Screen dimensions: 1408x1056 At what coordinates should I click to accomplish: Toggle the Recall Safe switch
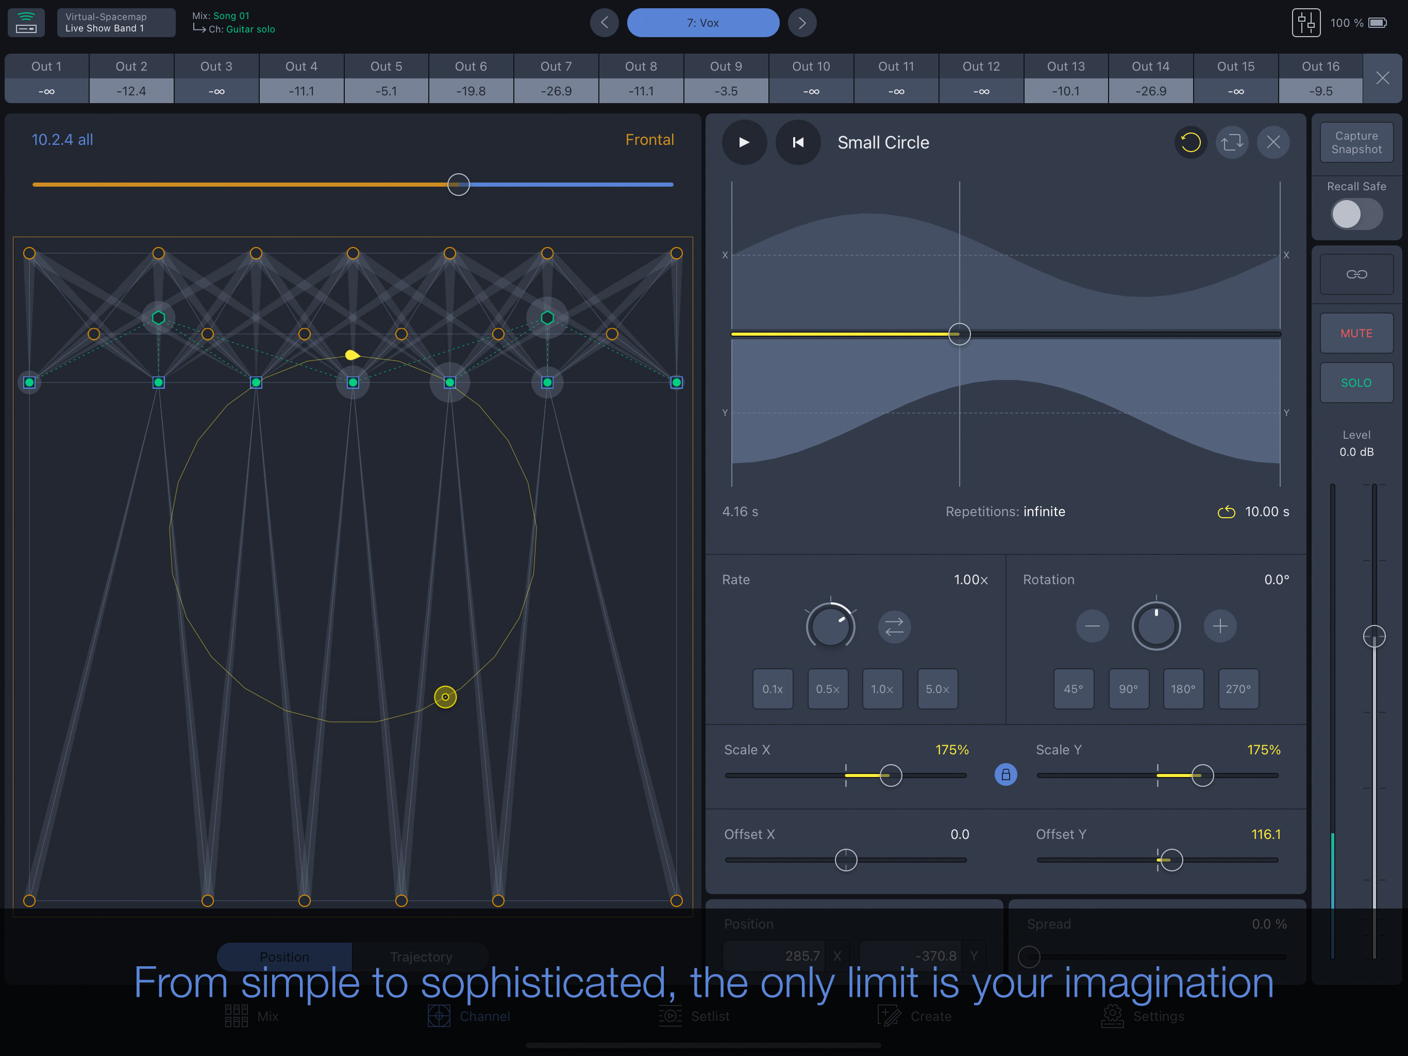pyautogui.click(x=1356, y=214)
